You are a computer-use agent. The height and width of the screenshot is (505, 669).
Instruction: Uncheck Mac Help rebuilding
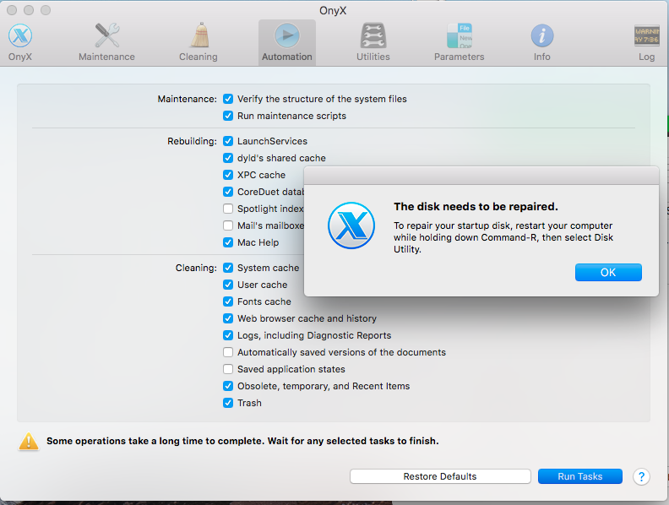point(228,242)
